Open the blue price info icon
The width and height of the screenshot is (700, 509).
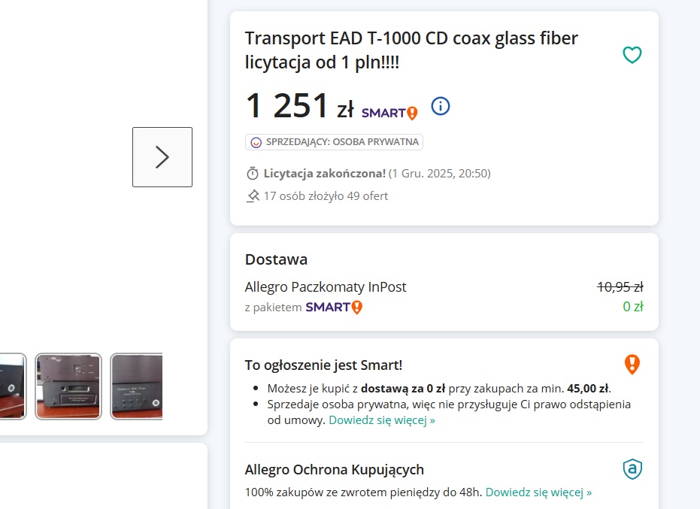pos(440,107)
